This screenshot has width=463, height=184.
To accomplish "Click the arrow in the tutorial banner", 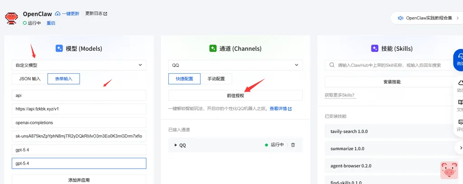I will point(458,18).
